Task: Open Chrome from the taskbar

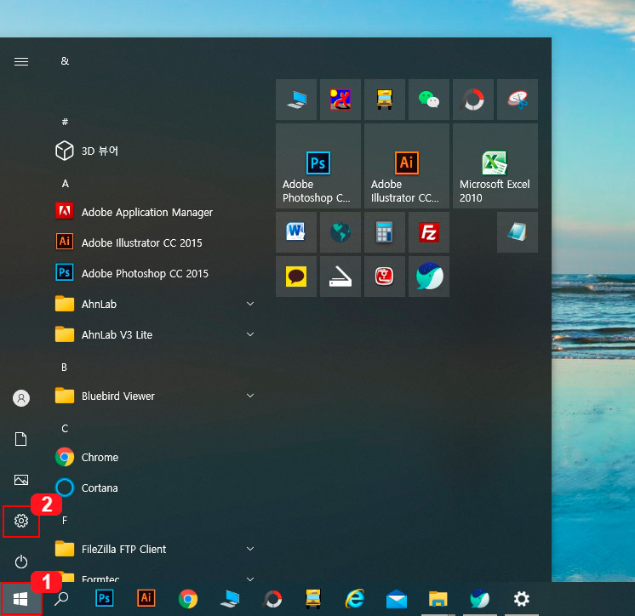Action: (188, 599)
